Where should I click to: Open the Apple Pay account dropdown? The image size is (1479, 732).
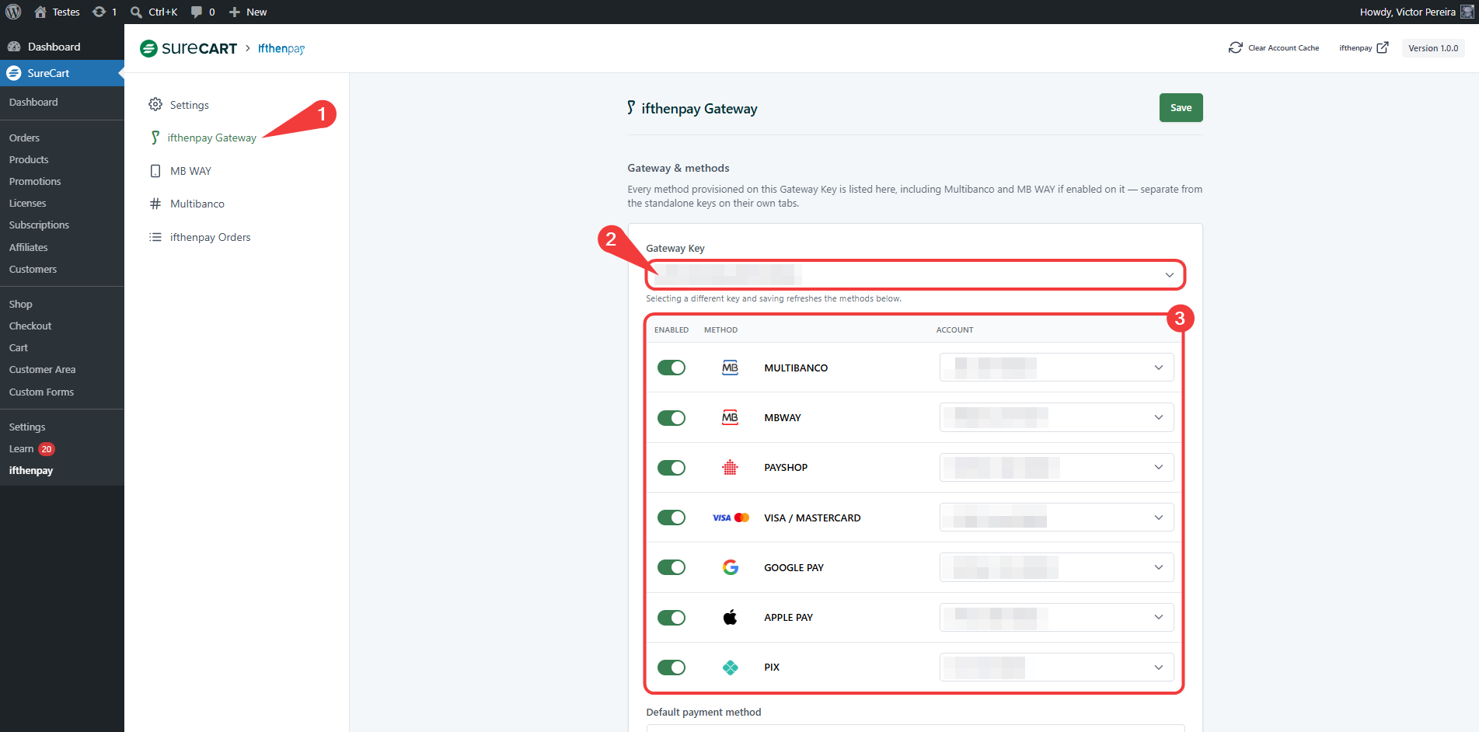pyautogui.click(x=1056, y=617)
